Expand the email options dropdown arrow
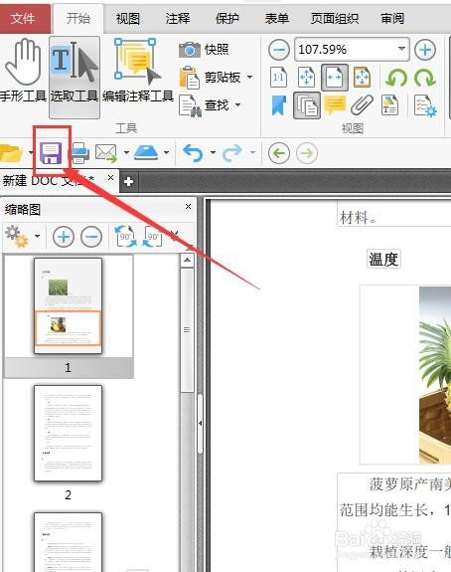This screenshot has height=572, width=451. 126,152
